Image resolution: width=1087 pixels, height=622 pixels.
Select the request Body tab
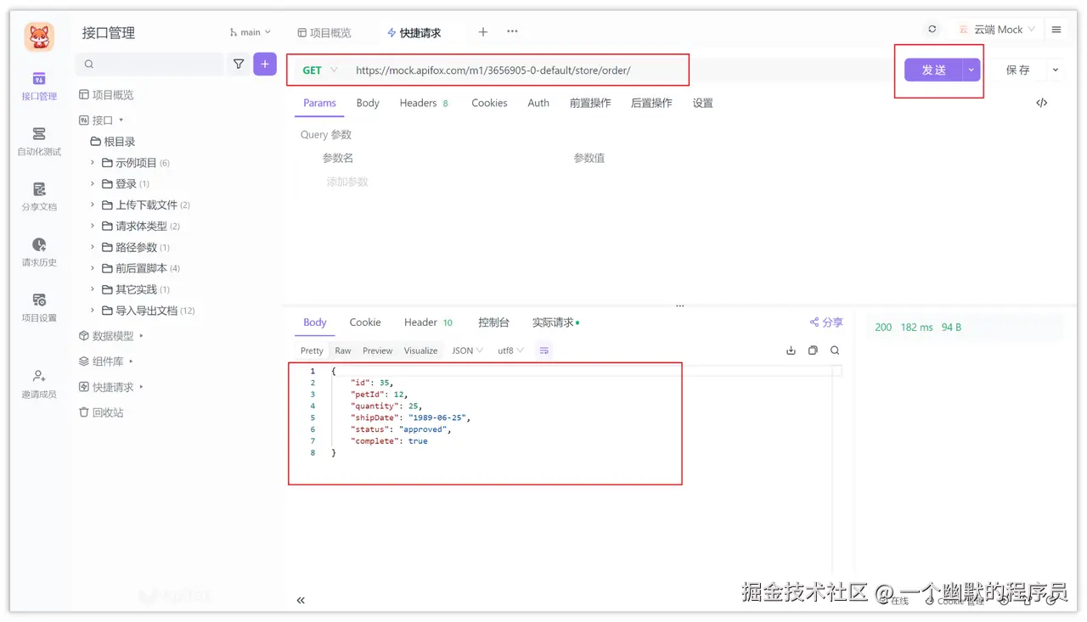tap(368, 103)
